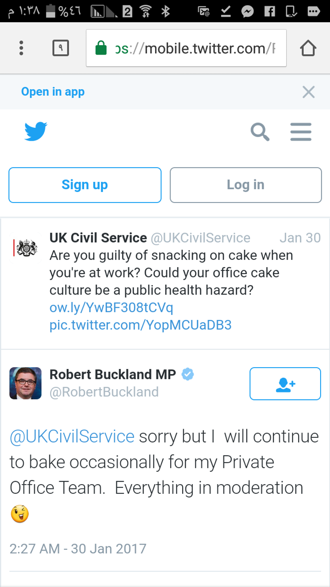
Task: Follow Robert Buckland MP
Action: tap(285, 384)
